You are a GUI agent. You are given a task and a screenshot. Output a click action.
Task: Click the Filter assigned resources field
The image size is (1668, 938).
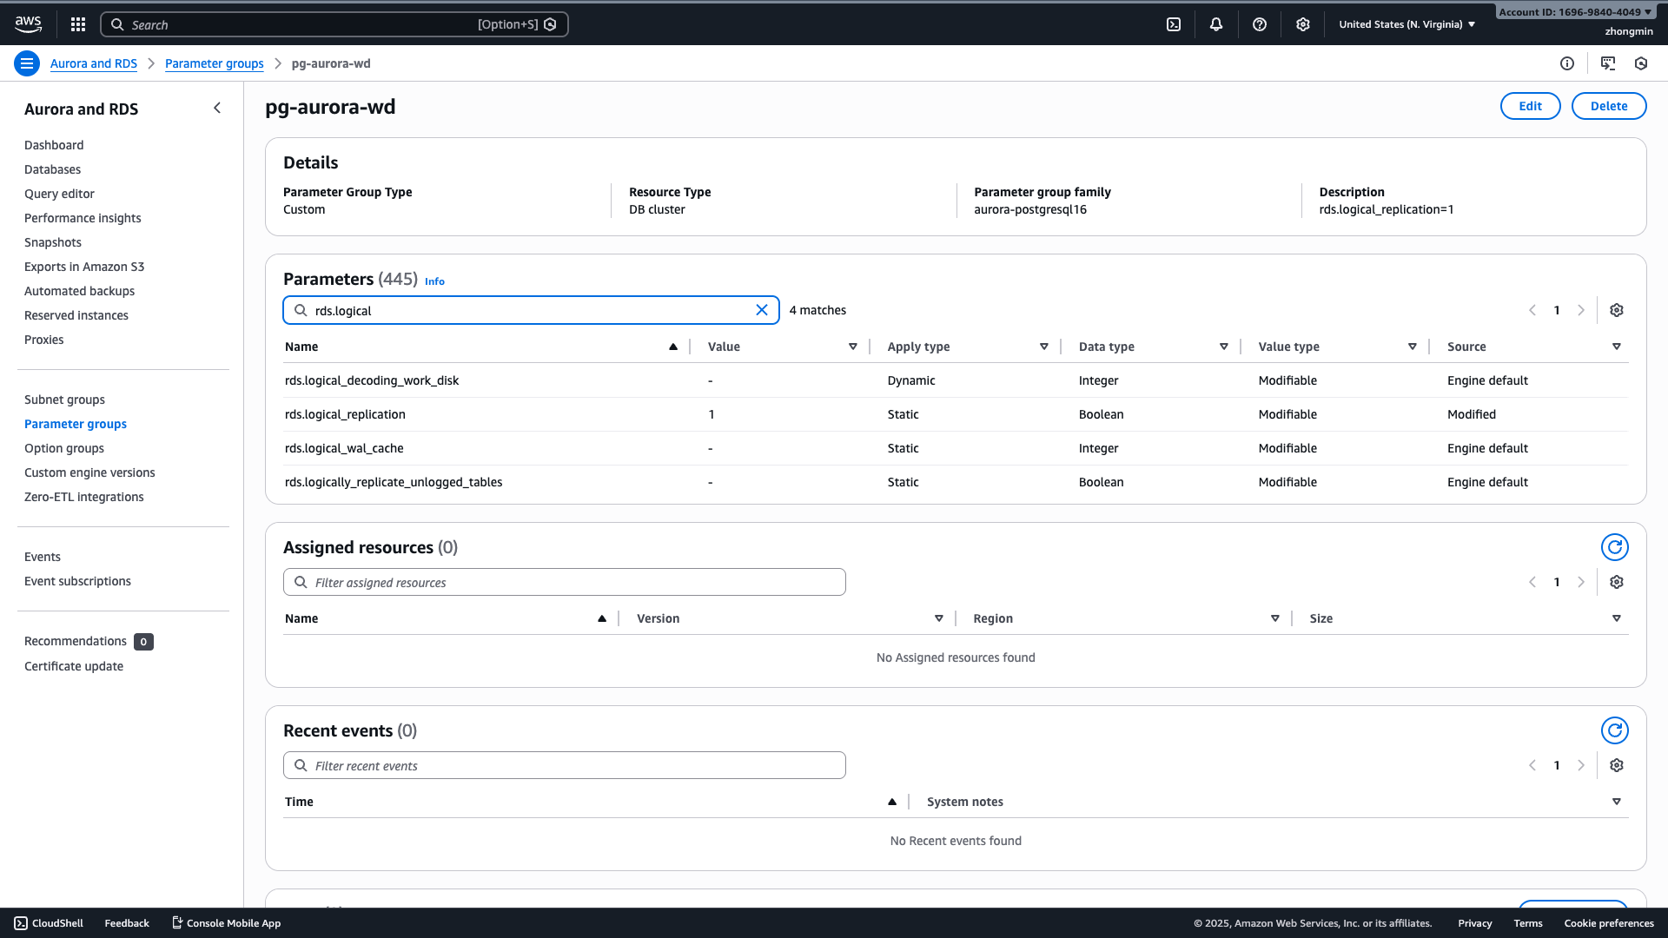(565, 582)
